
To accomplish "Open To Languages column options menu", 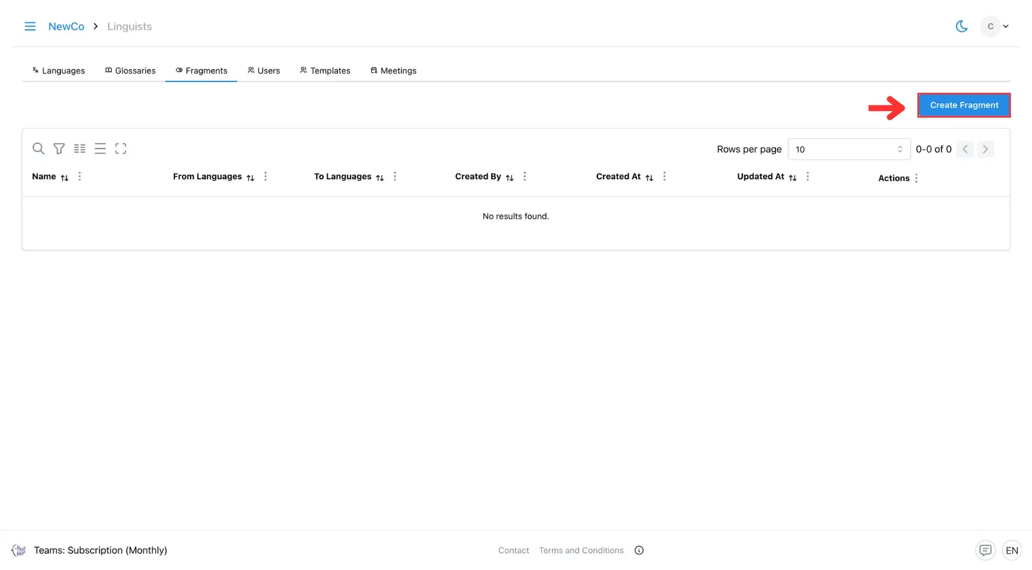I will [x=395, y=177].
